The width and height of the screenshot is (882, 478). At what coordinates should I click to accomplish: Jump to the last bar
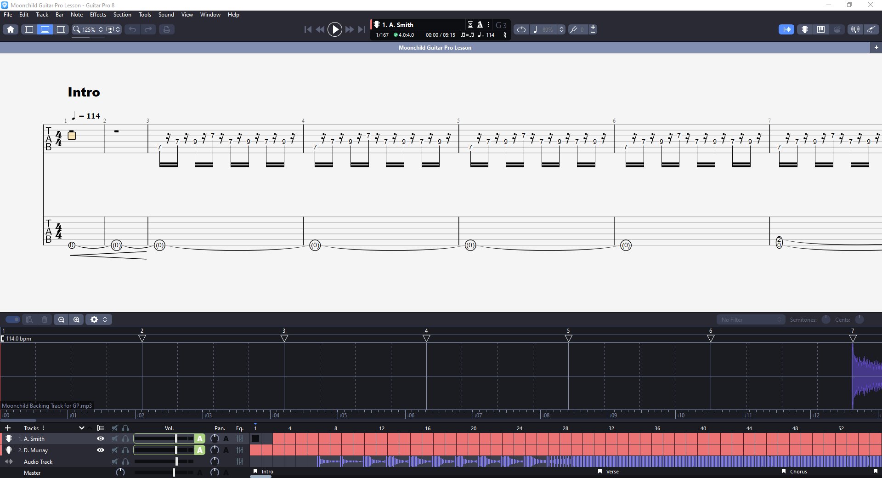362,29
